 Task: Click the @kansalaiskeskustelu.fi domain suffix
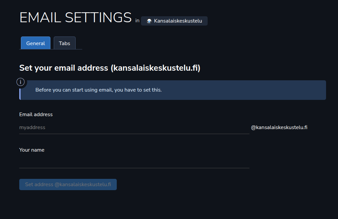[x=279, y=127]
